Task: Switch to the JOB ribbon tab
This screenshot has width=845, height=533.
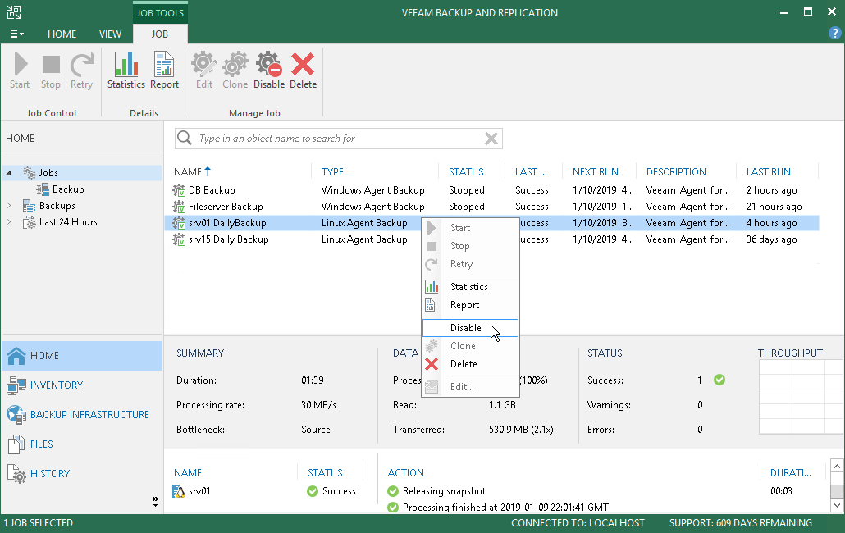Action: click(x=159, y=34)
